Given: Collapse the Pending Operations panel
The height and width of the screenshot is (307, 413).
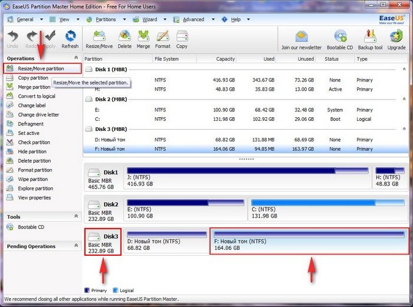Looking at the screenshot, I should point(76,246).
